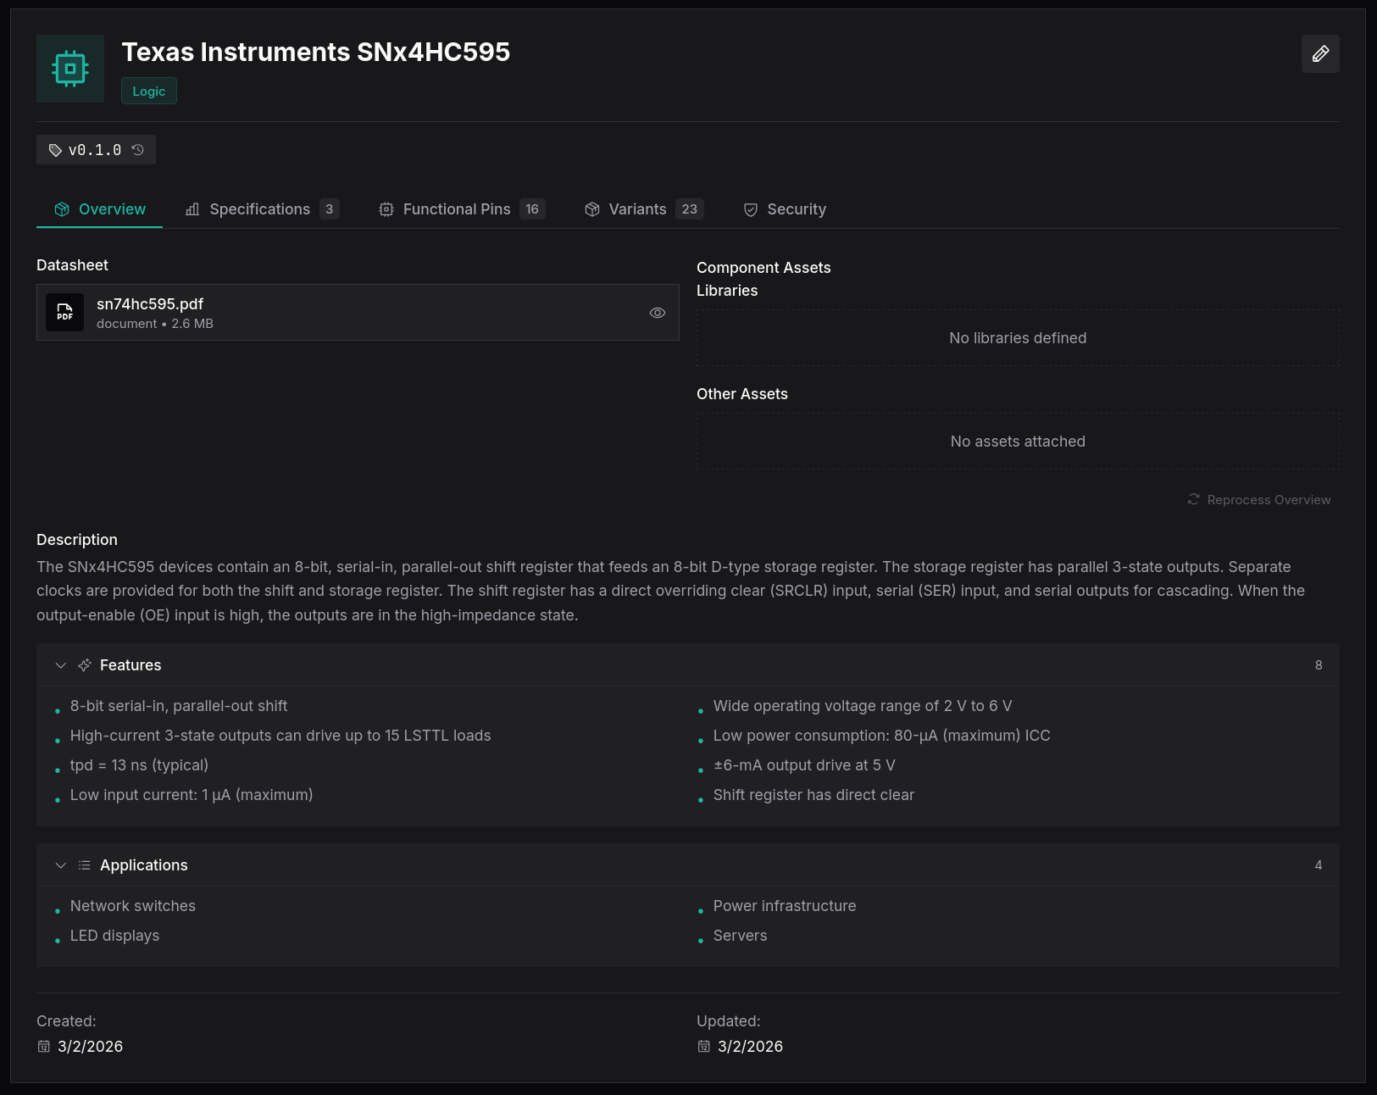The width and height of the screenshot is (1377, 1095).
Task: Click the PDF file icon
Action: click(64, 313)
